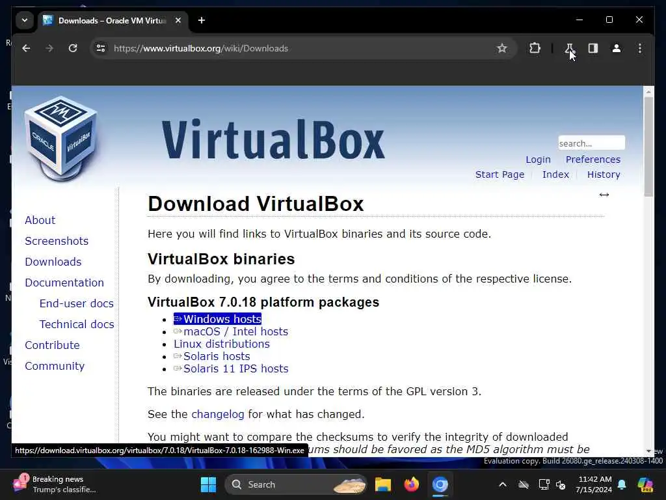Open the Copilot preview icon
The height and width of the screenshot is (500, 666).
point(645,484)
